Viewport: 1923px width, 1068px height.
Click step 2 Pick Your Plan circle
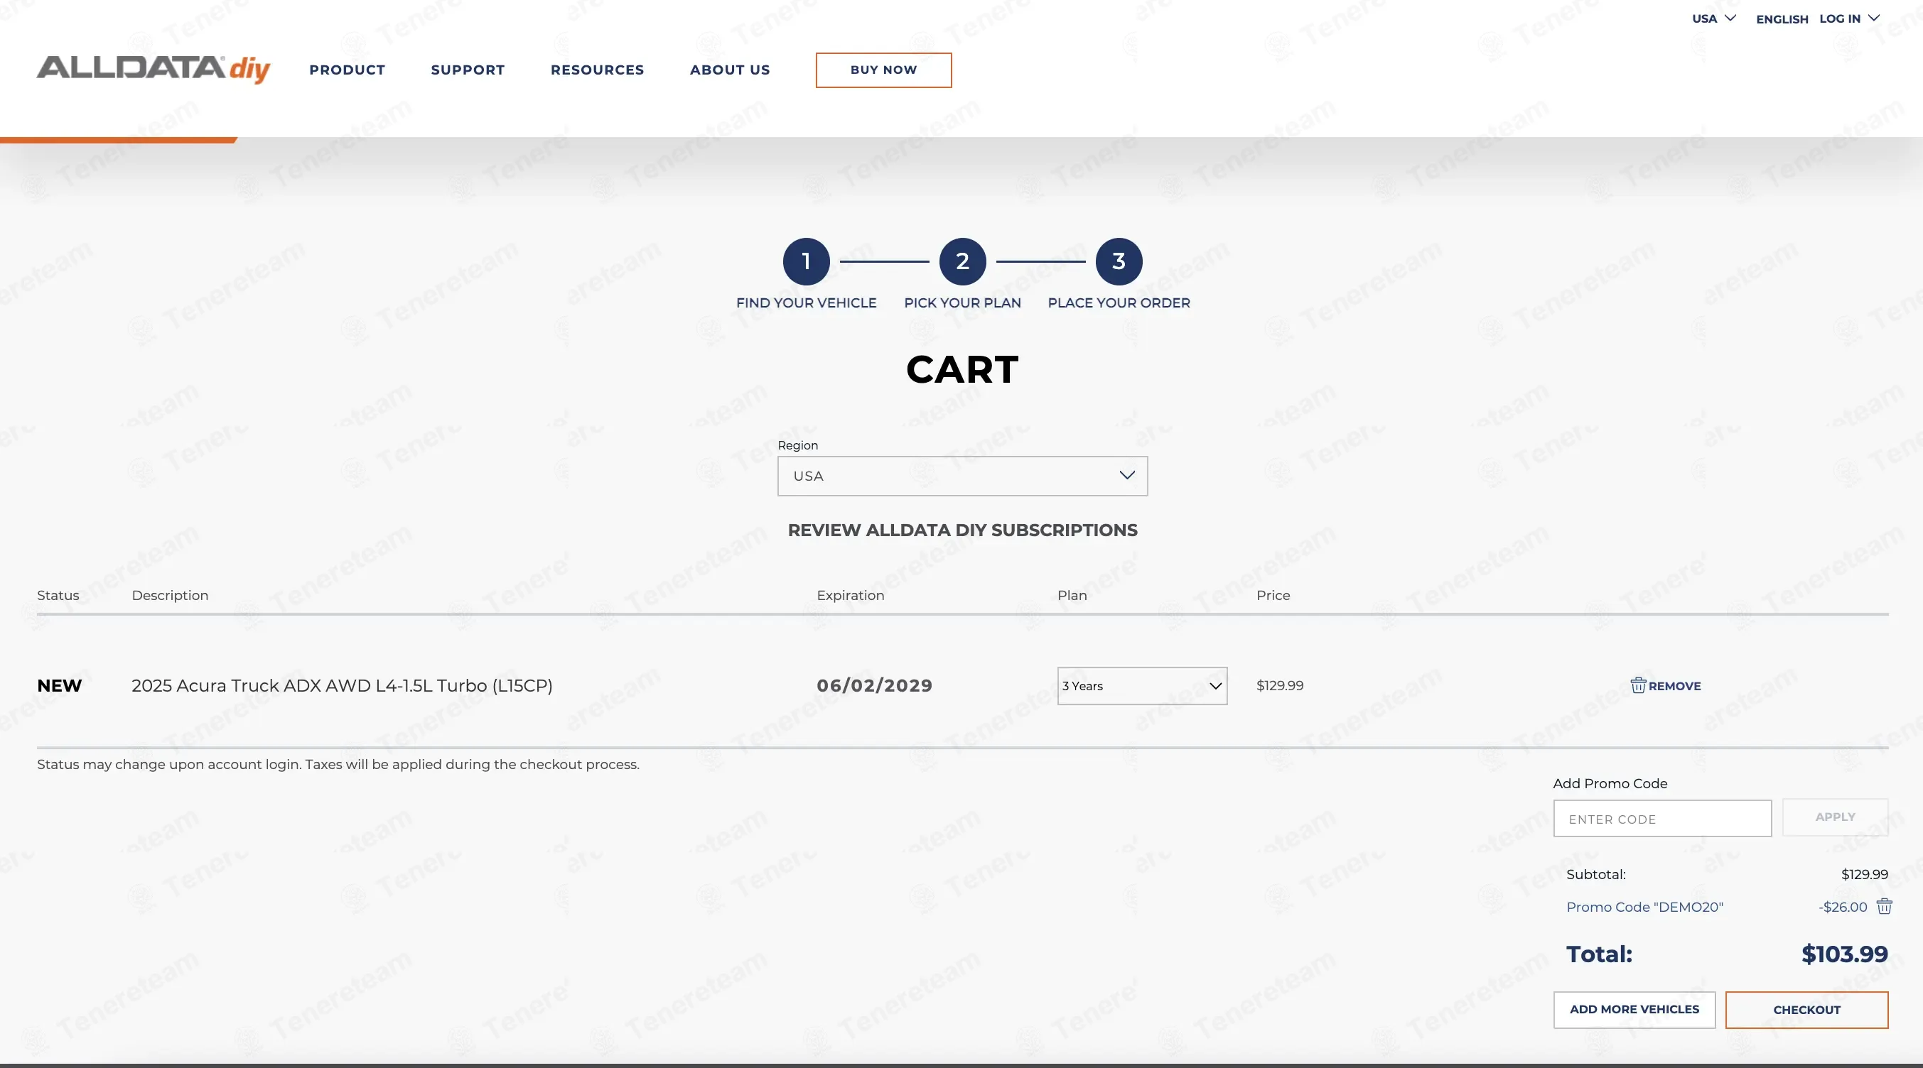pyautogui.click(x=962, y=261)
